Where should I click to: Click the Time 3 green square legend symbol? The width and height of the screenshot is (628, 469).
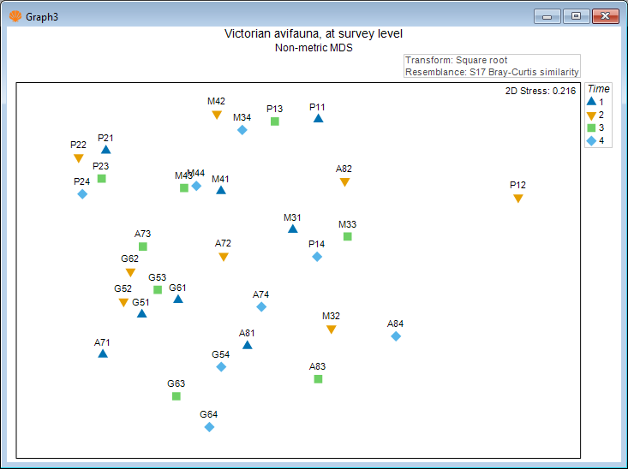[x=591, y=128]
